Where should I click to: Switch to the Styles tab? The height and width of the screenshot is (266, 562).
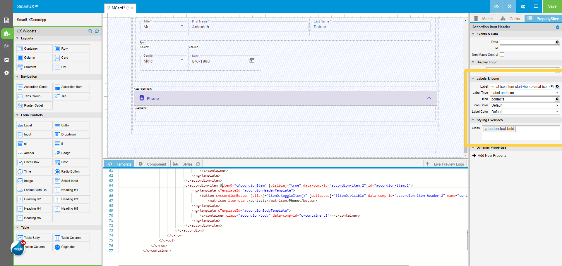pyautogui.click(x=187, y=164)
